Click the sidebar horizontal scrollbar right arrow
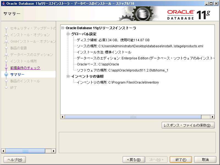 pyautogui.click(x=54, y=151)
